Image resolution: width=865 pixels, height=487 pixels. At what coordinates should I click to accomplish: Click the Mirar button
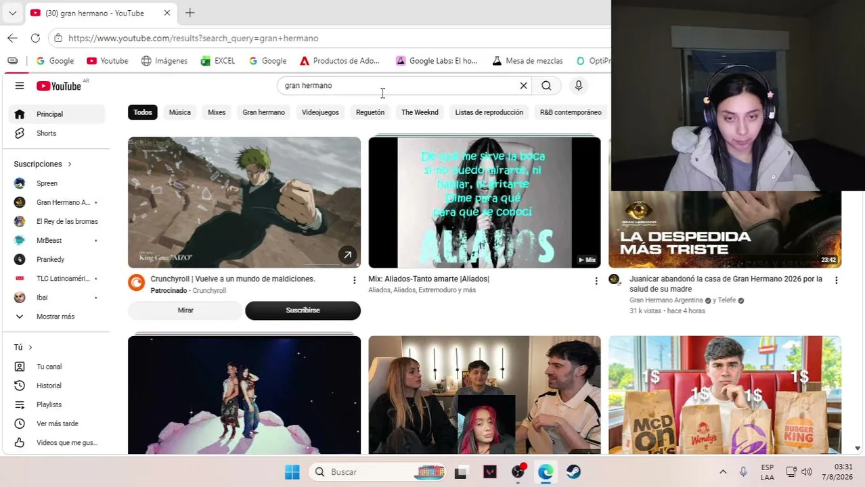(x=185, y=310)
